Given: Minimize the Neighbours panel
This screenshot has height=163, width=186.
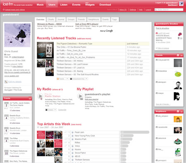Looking at the screenshot, I should (181, 111).
